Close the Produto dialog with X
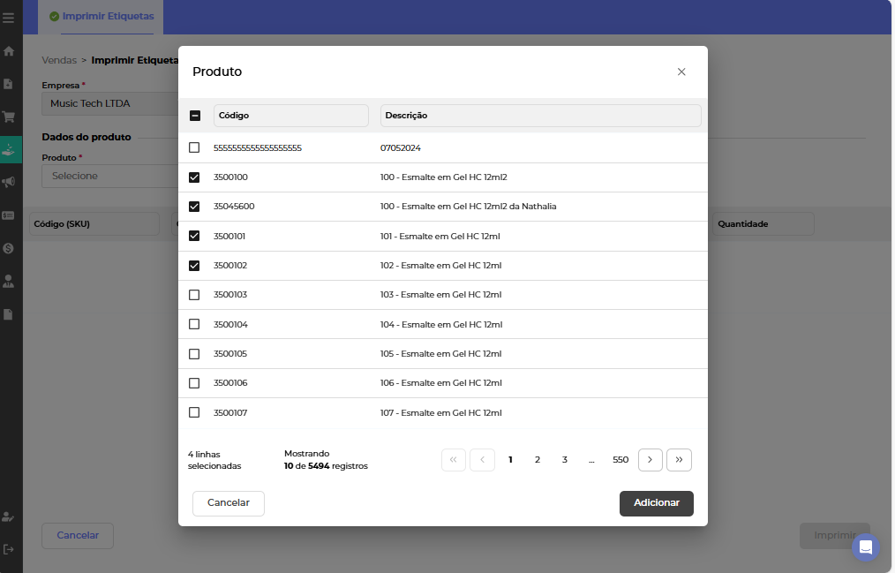 681,72
